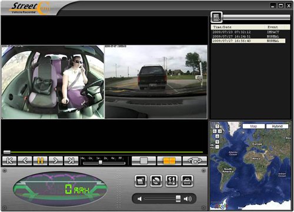Click the toolbox icon button

click(187, 181)
